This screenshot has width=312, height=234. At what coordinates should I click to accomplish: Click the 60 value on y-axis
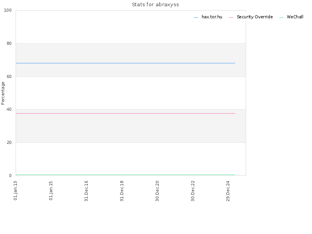tap(9, 76)
